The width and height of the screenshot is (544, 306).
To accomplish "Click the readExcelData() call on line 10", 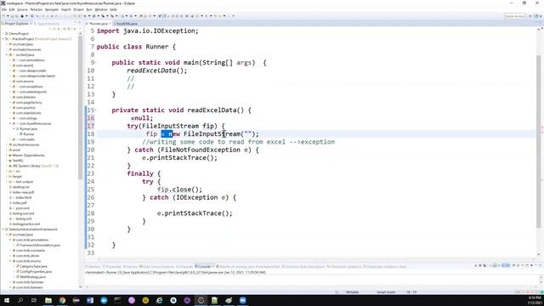I will (x=156, y=71).
